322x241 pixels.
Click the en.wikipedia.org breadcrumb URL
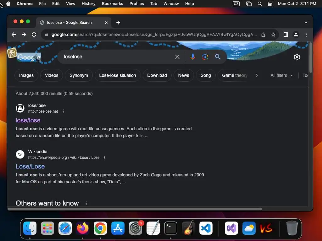click(x=64, y=158)
